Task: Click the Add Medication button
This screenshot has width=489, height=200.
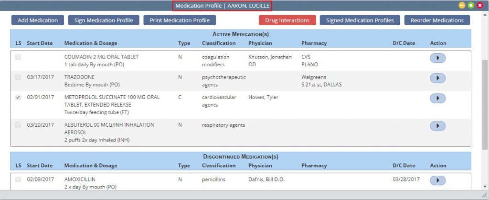Action: coord(38,20)
